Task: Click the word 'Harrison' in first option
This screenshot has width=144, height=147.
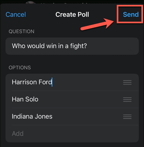Action: [24, 82]
